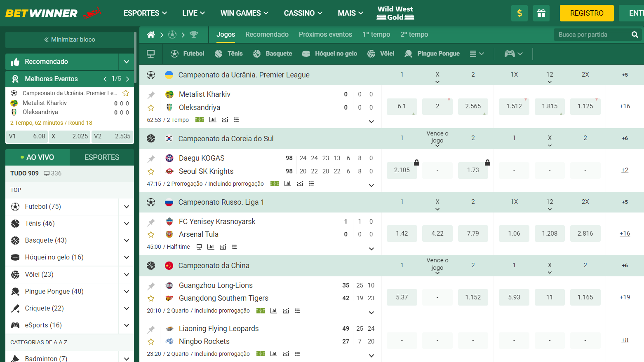
Task: Select Vôlei filter in sports bar
Action: pos(381,54)
